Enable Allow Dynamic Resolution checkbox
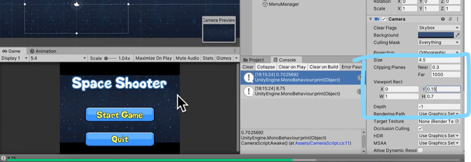 click(420, 150)
